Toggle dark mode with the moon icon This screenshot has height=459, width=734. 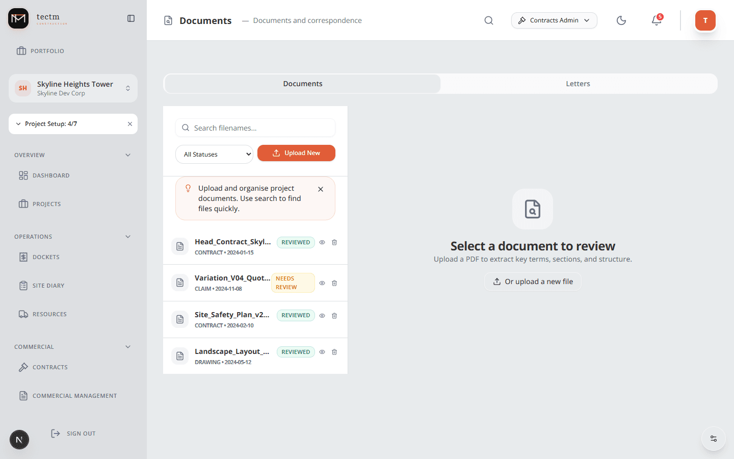click(x=621, y=20)
